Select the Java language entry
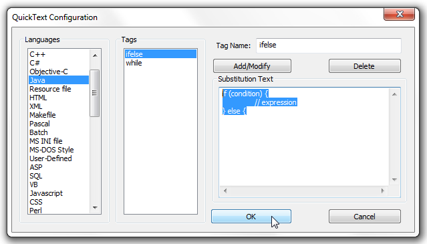 coord(59,80)
